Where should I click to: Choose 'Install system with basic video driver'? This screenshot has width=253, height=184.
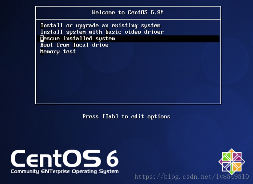(102, 32)
